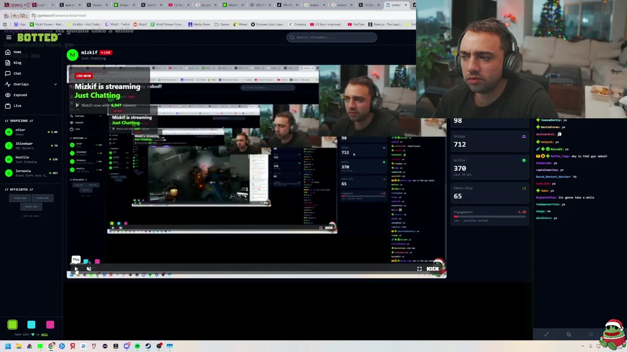Click the red LIVE badge next to mizkif
The image size is (627, 352).
106,52
